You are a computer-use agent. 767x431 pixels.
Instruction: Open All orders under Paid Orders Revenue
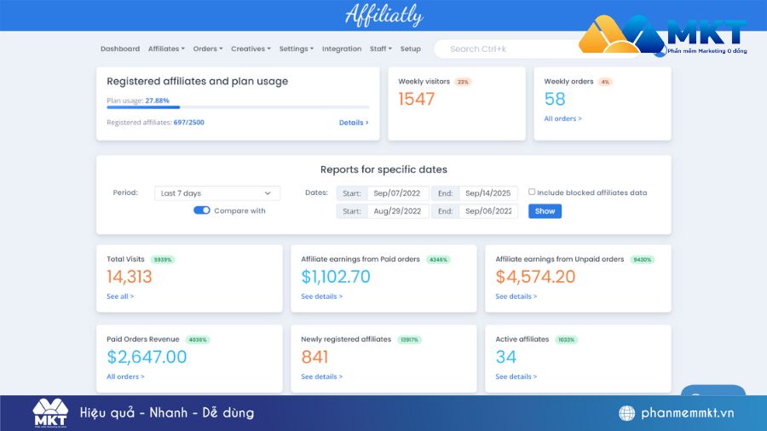125,376
